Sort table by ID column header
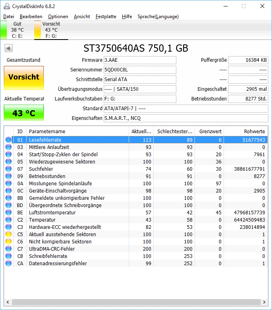This screenshot has width=272, height=310. tap(20, 132)
